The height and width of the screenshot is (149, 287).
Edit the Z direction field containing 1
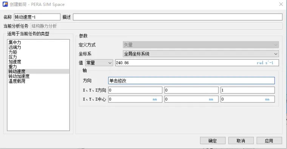[x=248, y=90]
